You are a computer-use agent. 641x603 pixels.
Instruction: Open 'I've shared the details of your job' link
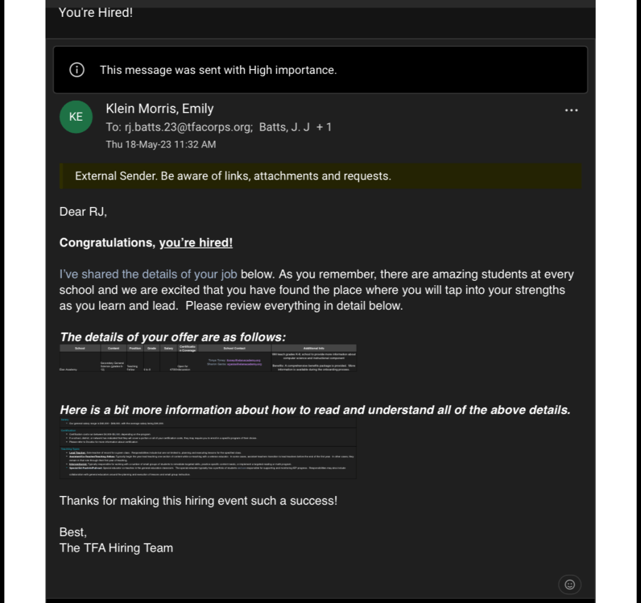click(148, 275)
